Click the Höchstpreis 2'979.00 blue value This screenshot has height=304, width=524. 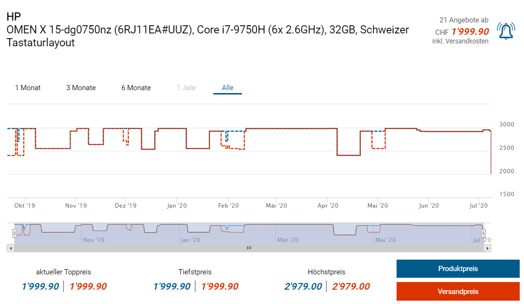click(303, 286)
